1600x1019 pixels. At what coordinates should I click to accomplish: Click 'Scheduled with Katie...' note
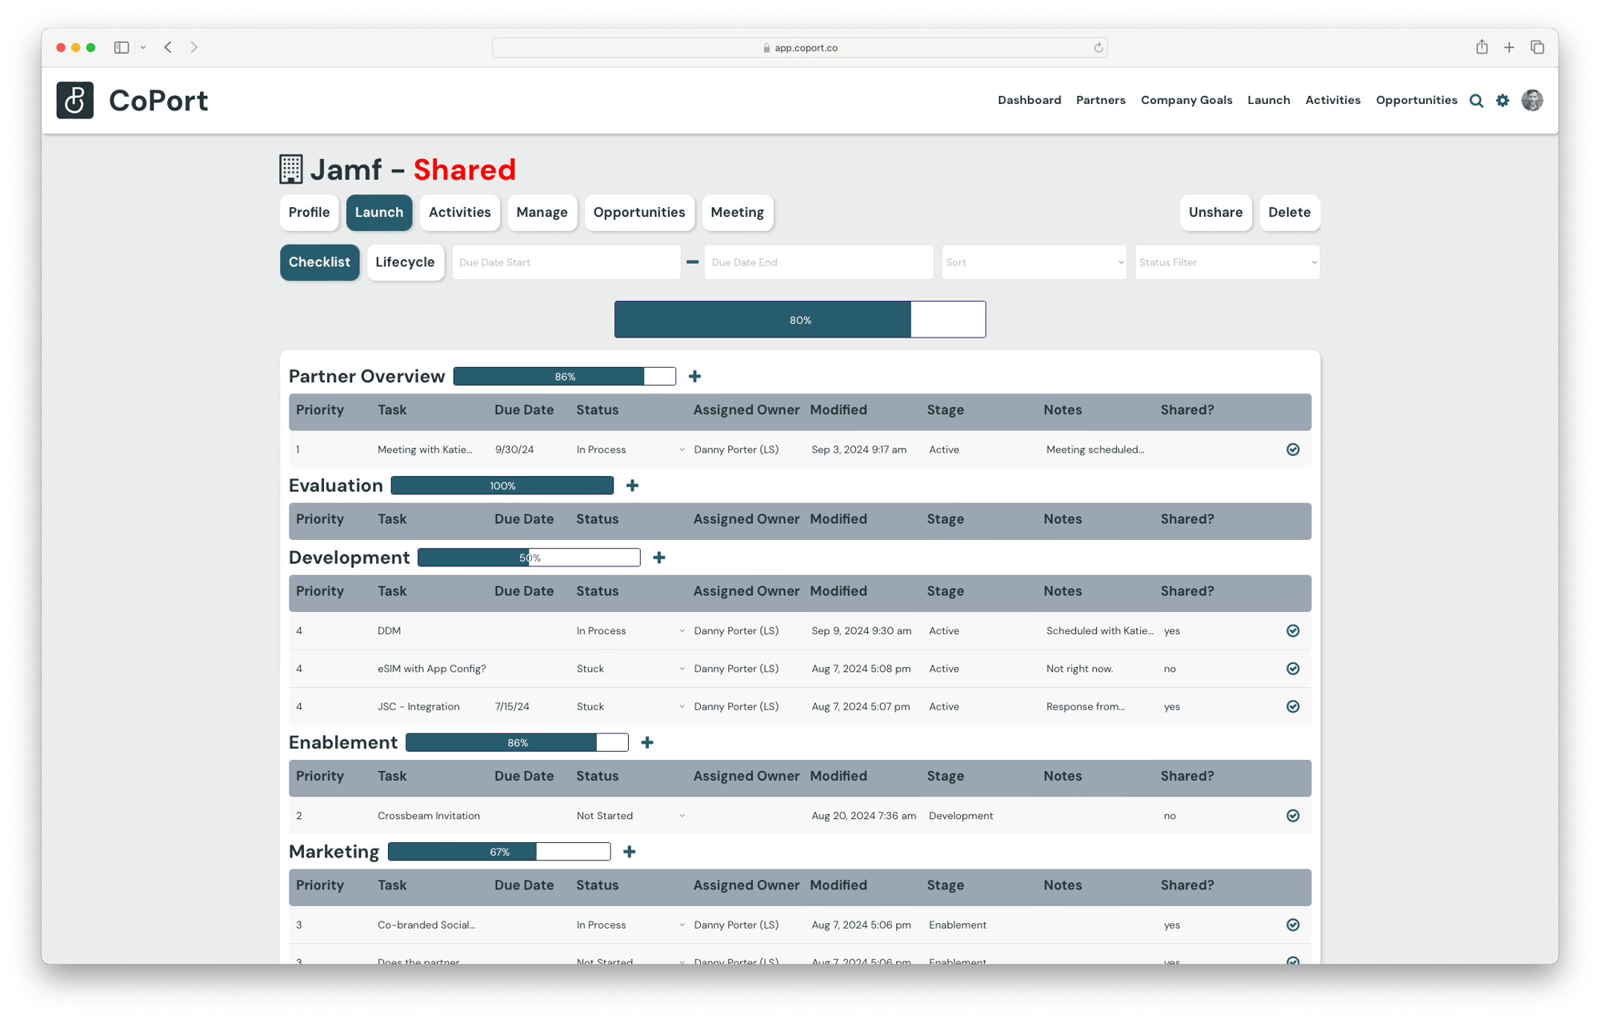point(1100,631)
